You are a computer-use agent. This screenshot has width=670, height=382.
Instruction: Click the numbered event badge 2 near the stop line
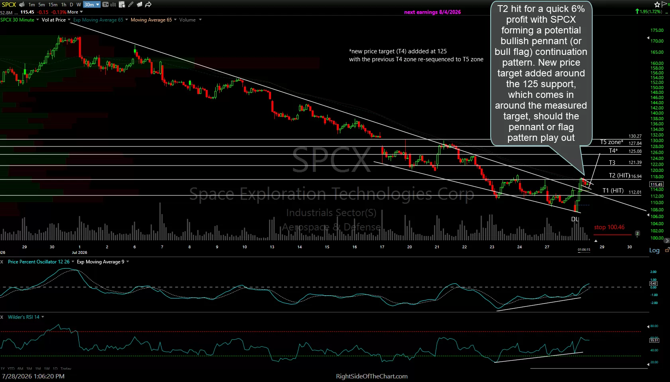point(637,233)
